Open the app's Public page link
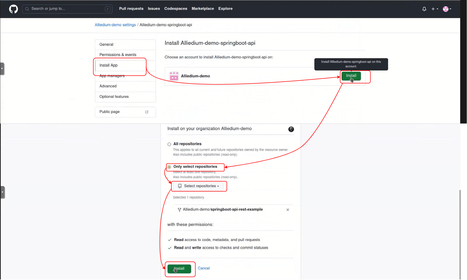This screenshot has height=280, width=467. pyautogui.click(x=125, y=112)
